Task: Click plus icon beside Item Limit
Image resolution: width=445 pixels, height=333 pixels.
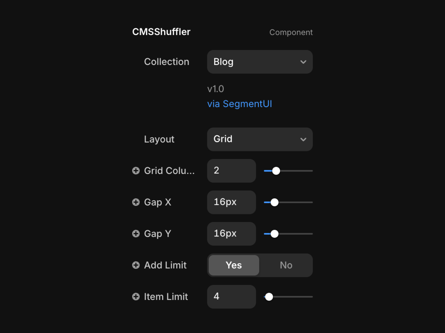Action: pos(136,297)
